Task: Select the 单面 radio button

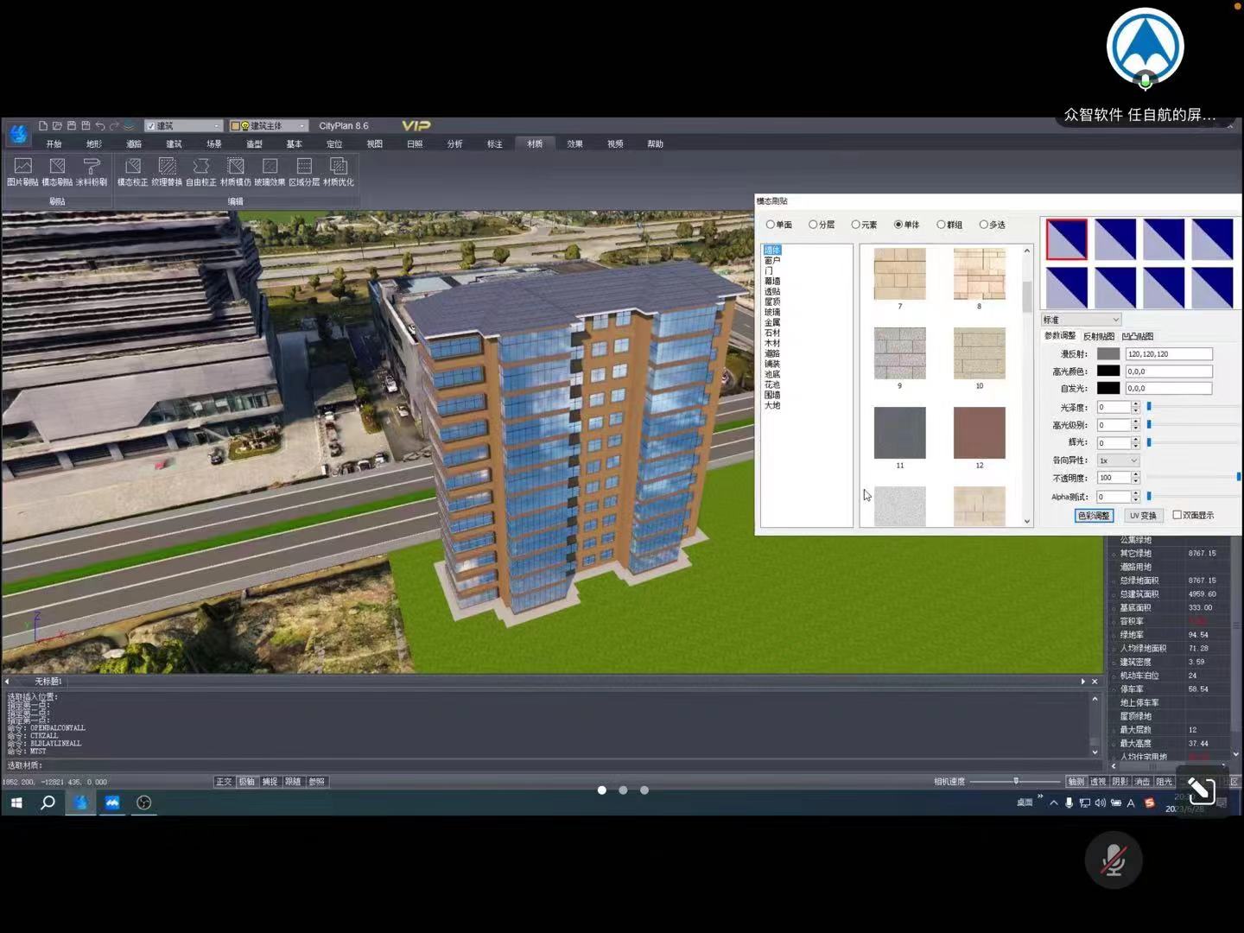Action: click(x=770, y=225)
